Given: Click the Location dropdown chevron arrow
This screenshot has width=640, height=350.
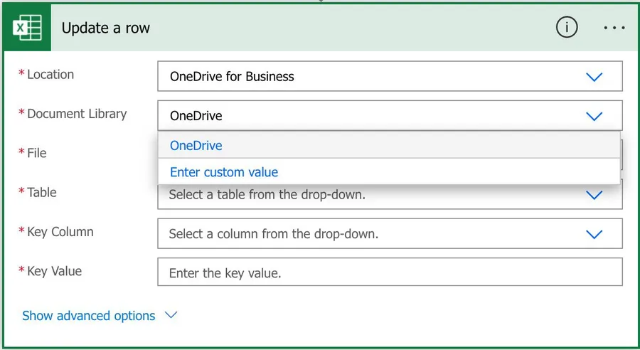Looking at the screenshot, I should pyautogui.click(x=594, y=77).
